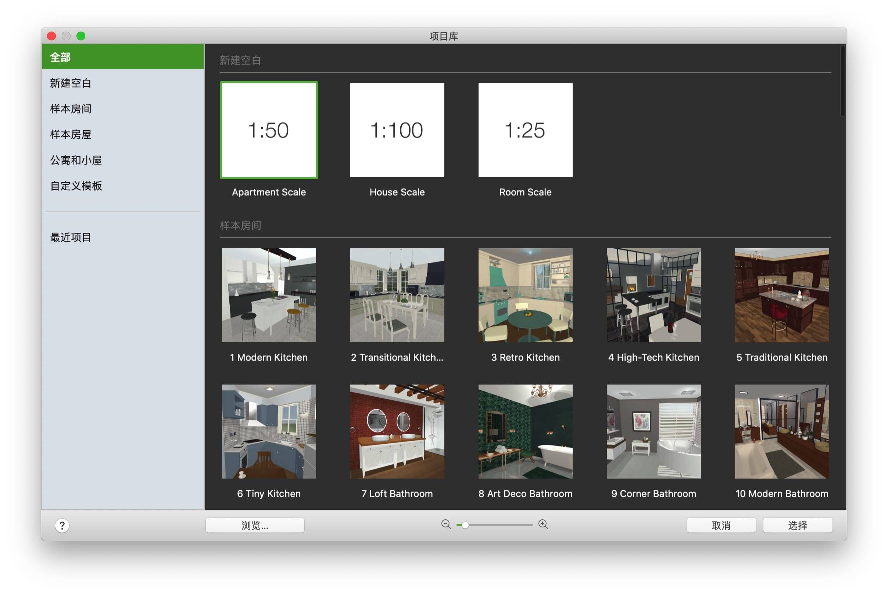Screen dimensions: 888x595
Task: Switch to 新建空白 sidebar category
Action: (71, 83)
